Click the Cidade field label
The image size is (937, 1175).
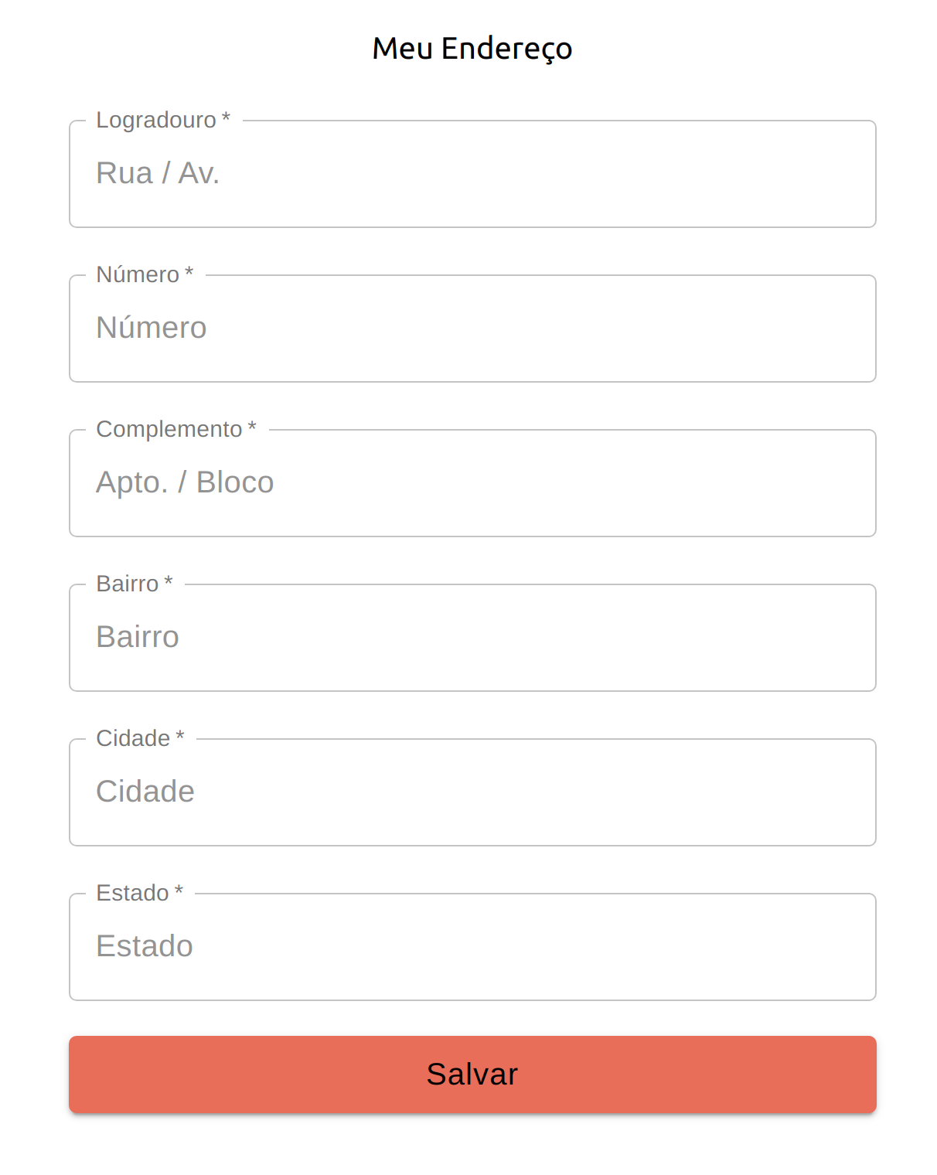pyautogui.click(x=133, y=738)
